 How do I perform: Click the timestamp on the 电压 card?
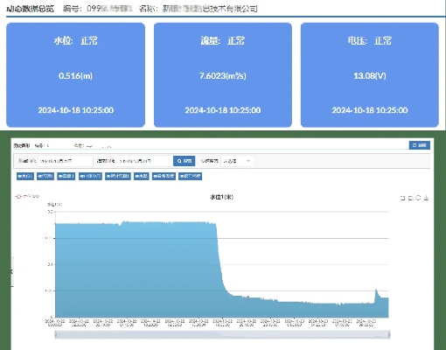pos(370,110)
